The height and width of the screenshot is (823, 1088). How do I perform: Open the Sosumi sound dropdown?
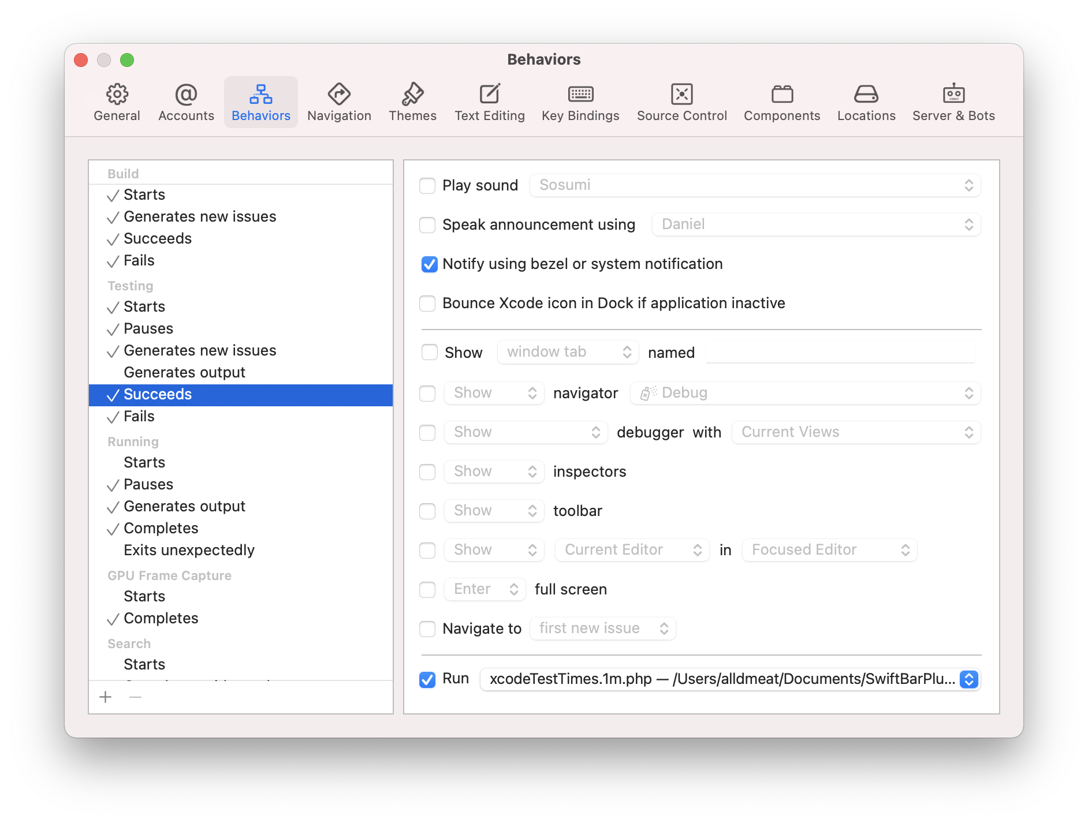[755, 185]
